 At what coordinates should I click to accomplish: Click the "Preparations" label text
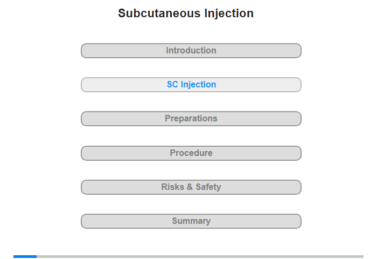click(x=191, y=119)
